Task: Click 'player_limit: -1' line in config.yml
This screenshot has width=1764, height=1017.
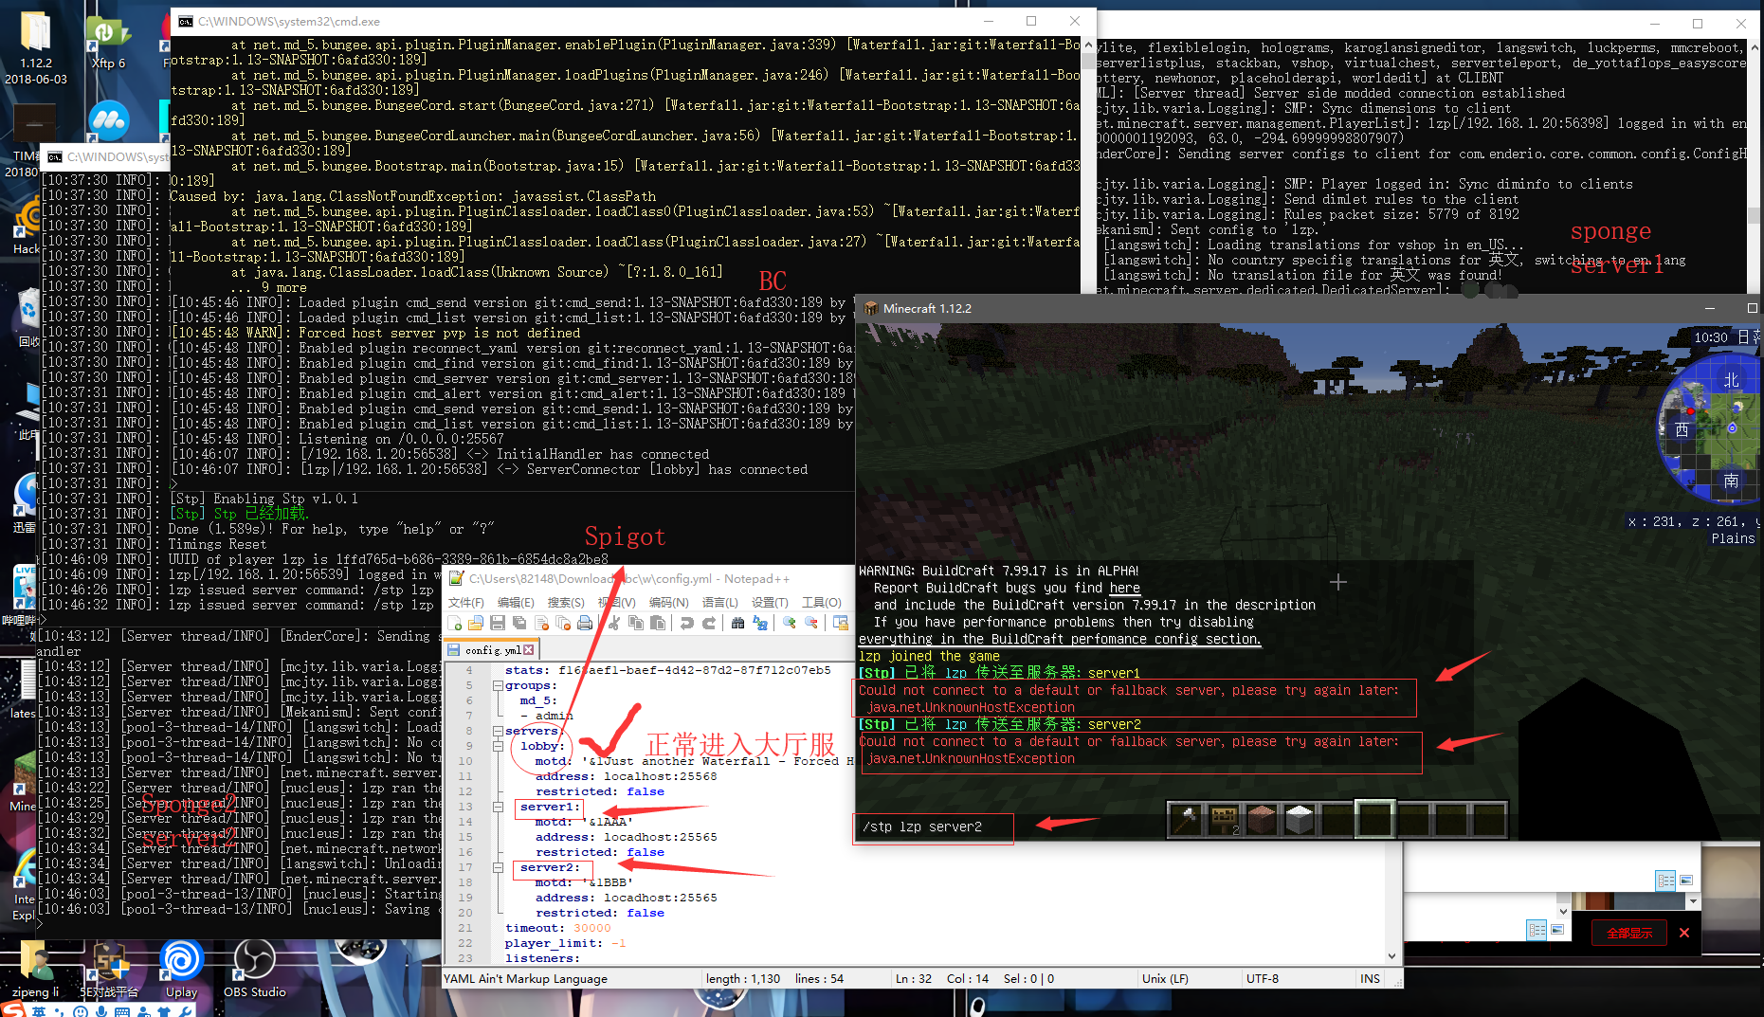Action: (x=565, y=943)
